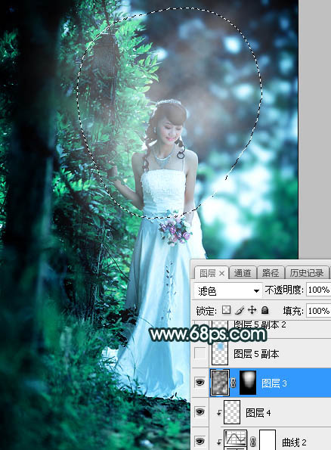Show the hidden 图层 5 副本 layer
The height and width of the screenshot is (450, 331).
click(x=200, y=353)
